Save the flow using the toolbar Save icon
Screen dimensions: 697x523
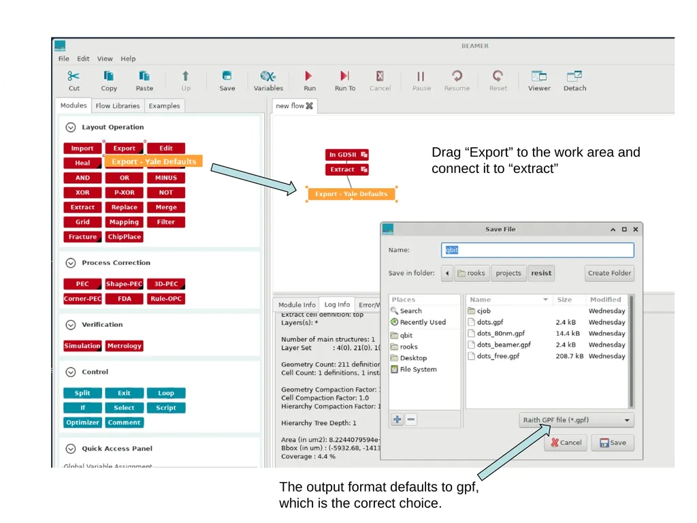pyautogui.click(x=227, y=76)
